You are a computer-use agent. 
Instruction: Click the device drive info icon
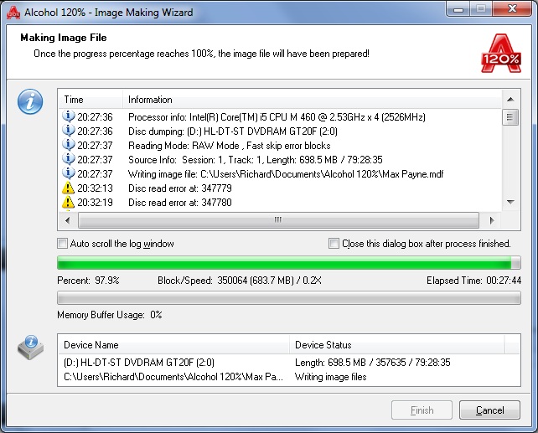(x=30, y=348)
